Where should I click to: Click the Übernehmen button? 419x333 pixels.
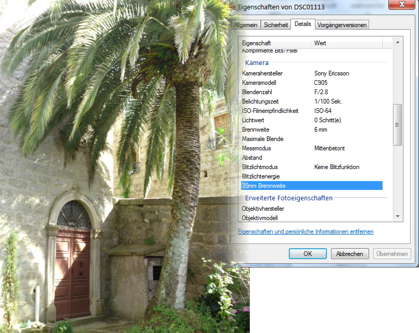tap(392, 254)
